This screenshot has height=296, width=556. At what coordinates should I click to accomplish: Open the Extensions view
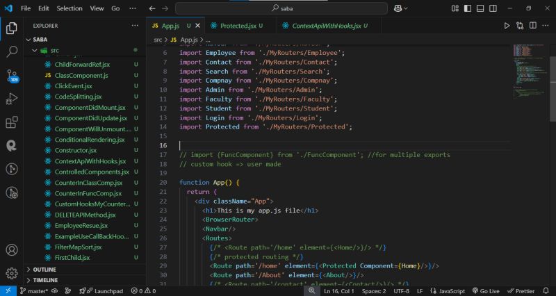pyautogui.click(x=12, y=122)
